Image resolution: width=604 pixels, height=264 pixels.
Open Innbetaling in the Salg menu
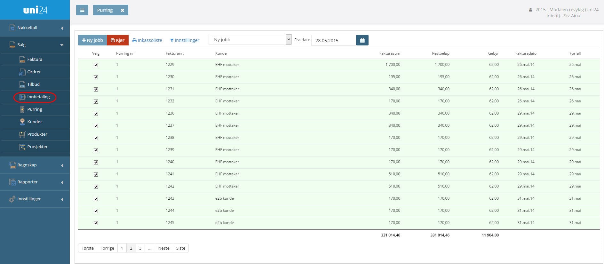tap(38, 97)
